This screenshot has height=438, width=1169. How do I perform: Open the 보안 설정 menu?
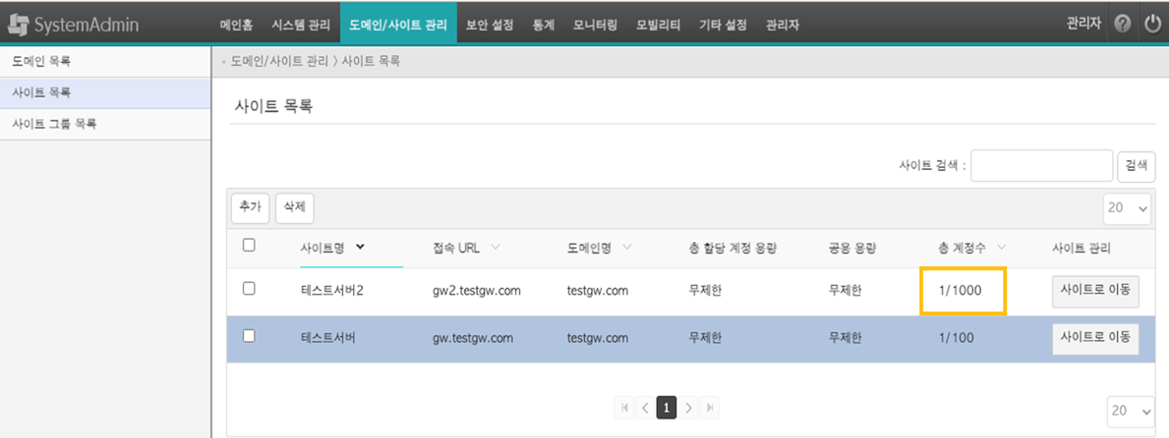tap(489, 25)
